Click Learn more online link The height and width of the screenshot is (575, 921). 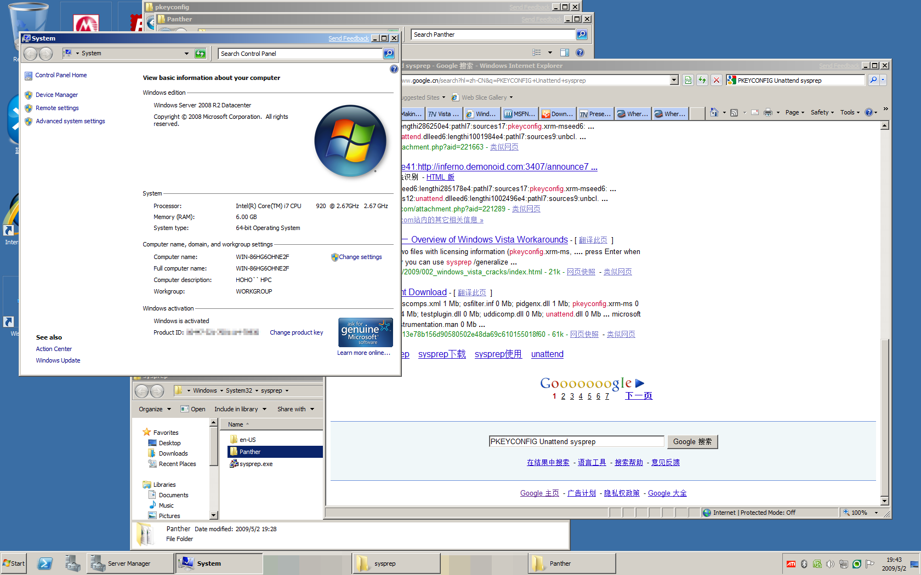tap(363, 353)
